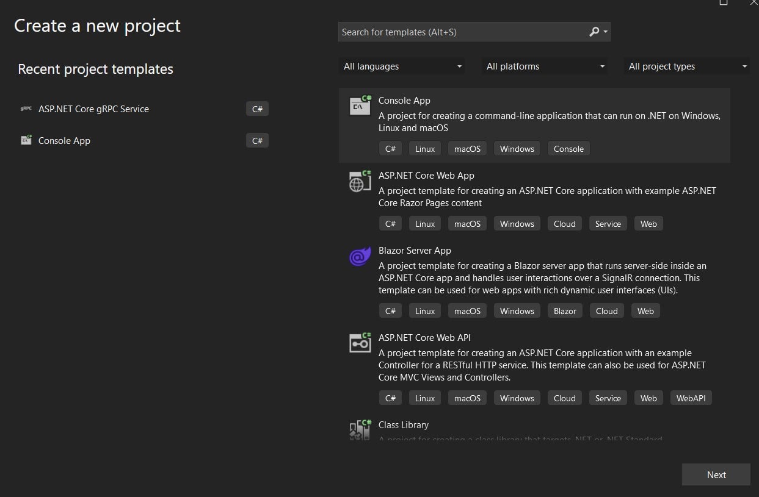Click the Windows tag under Console App
Viewport: 759px width, 497px height.
point(517,149)
